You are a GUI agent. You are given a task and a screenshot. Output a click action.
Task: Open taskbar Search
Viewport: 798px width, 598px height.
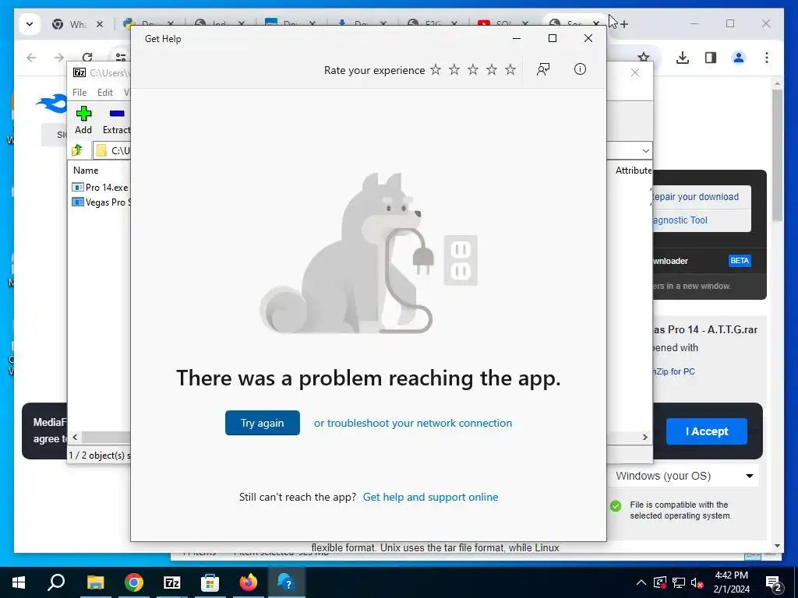coord(56,582)
